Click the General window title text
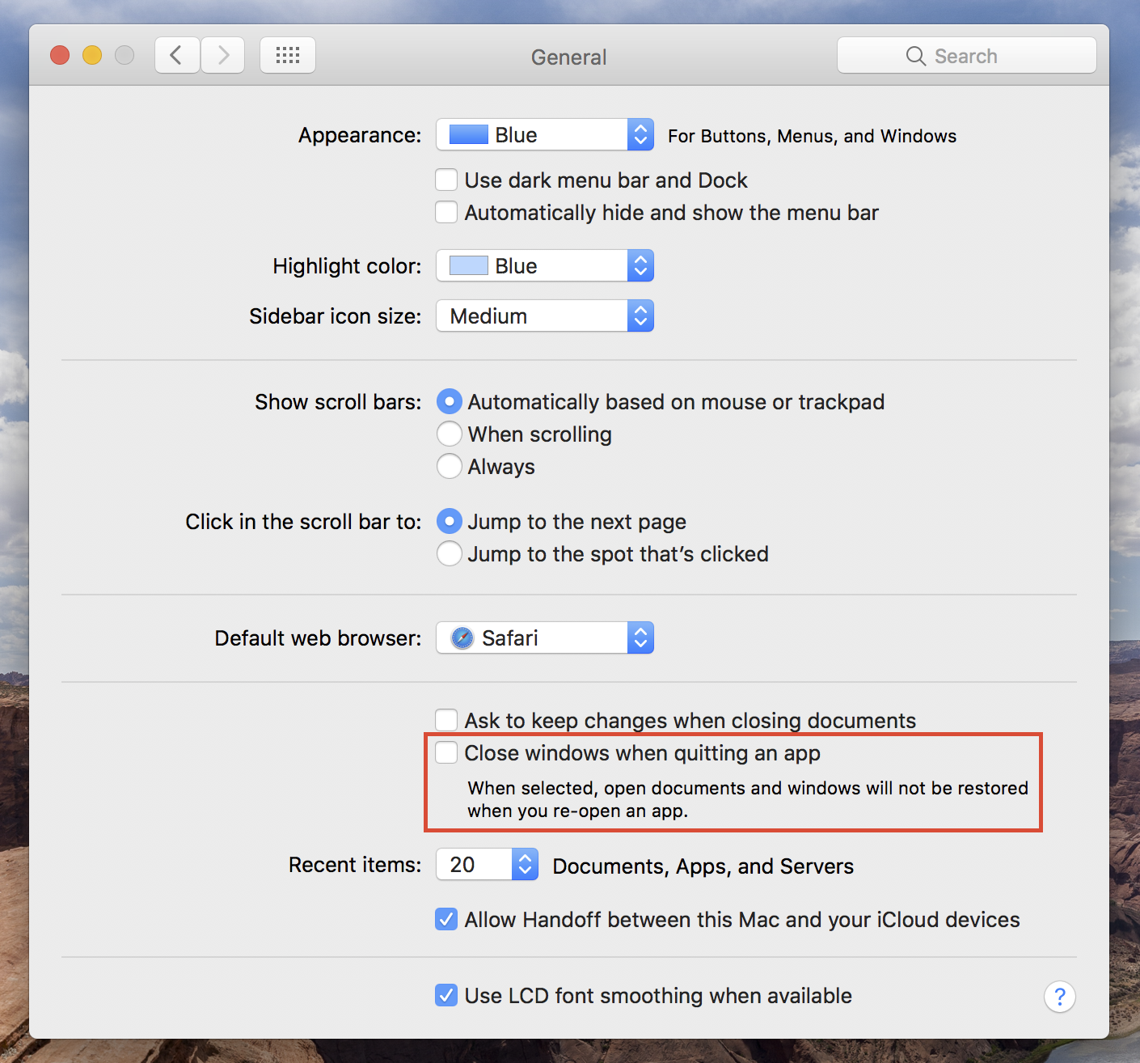The width and height of the screenshot is (1140, 1063). tap(569, 57)
